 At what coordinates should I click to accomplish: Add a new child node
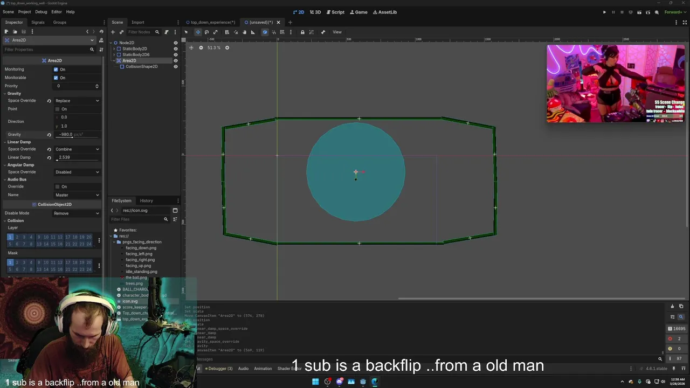click(113, 32)
